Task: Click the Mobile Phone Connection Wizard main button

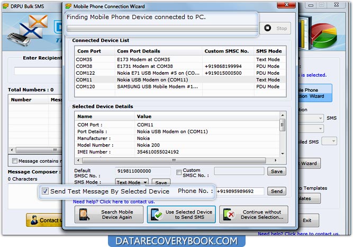Action: point(315,93)
